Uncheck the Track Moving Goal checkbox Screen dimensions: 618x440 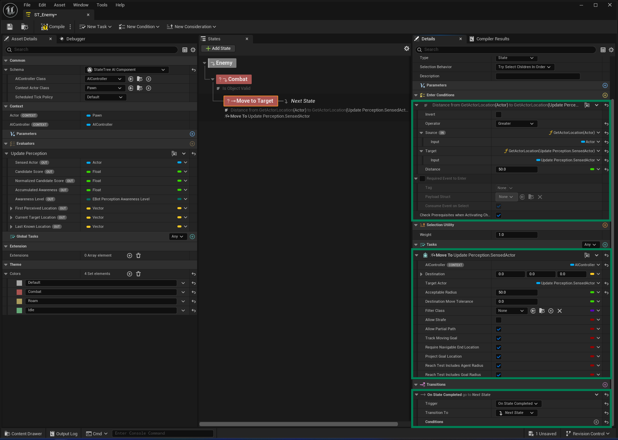tap(499, 338)
